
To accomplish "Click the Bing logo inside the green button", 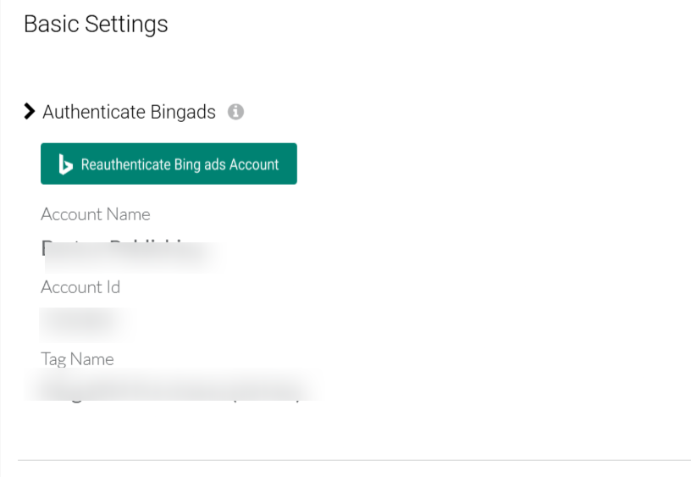I will (x=65, y=164).
